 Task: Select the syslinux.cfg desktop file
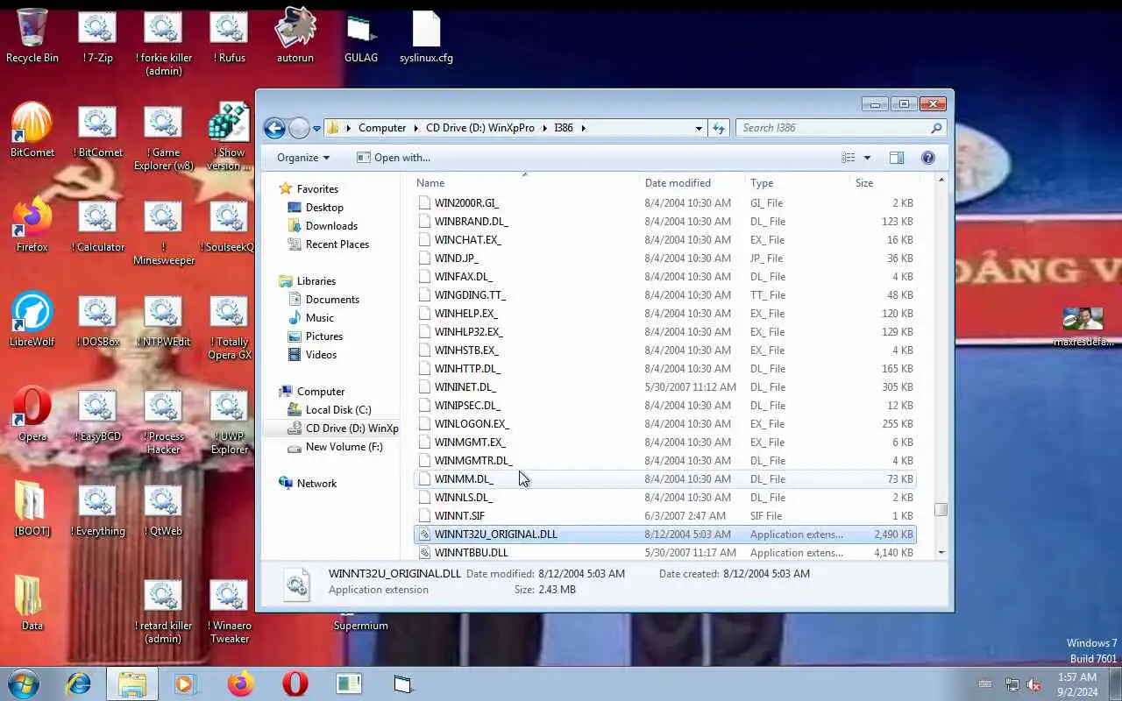426,37
